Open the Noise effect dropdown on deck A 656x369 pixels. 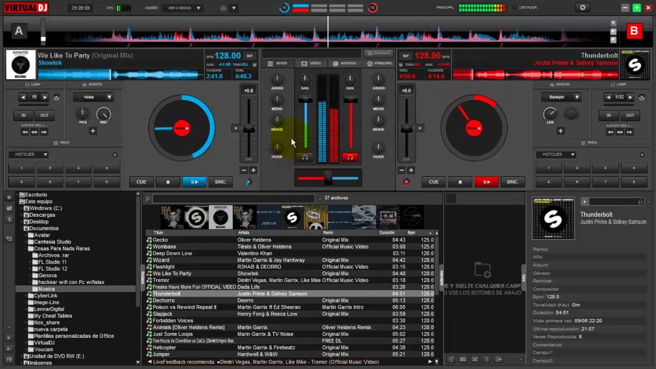point(93,97)
